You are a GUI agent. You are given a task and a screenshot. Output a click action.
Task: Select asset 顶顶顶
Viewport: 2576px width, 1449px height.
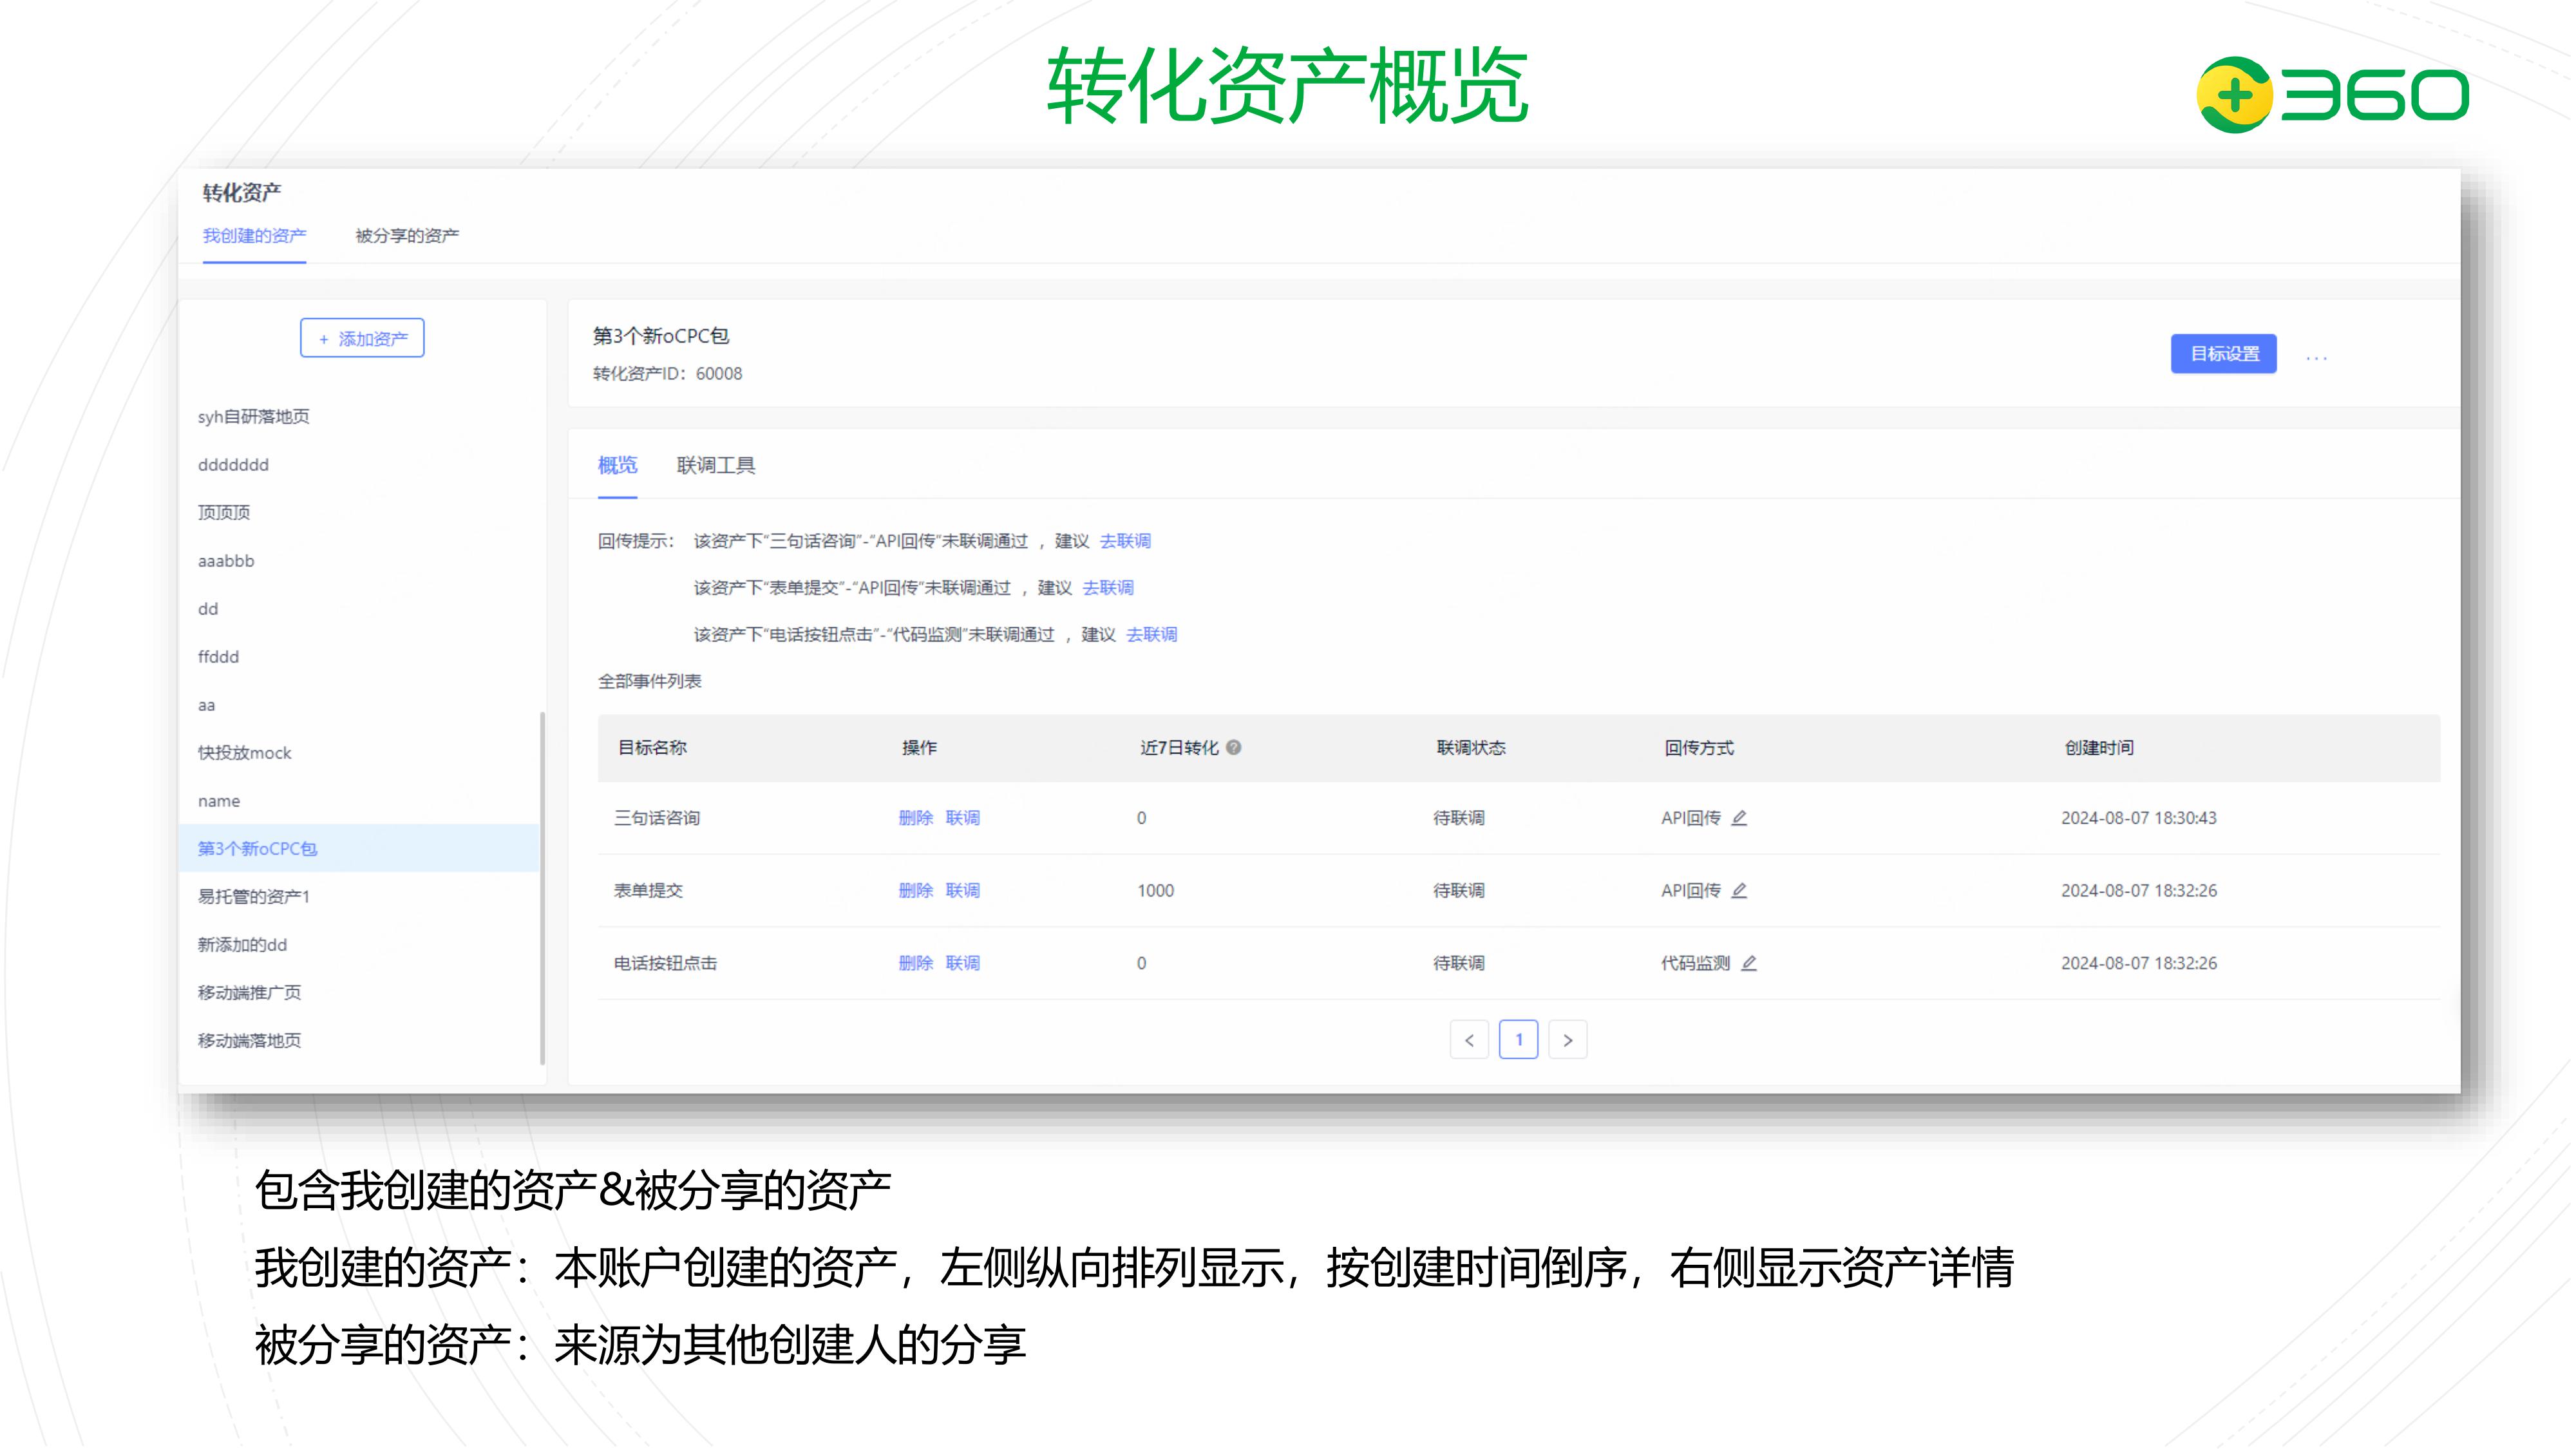click(x=224, y=513)
